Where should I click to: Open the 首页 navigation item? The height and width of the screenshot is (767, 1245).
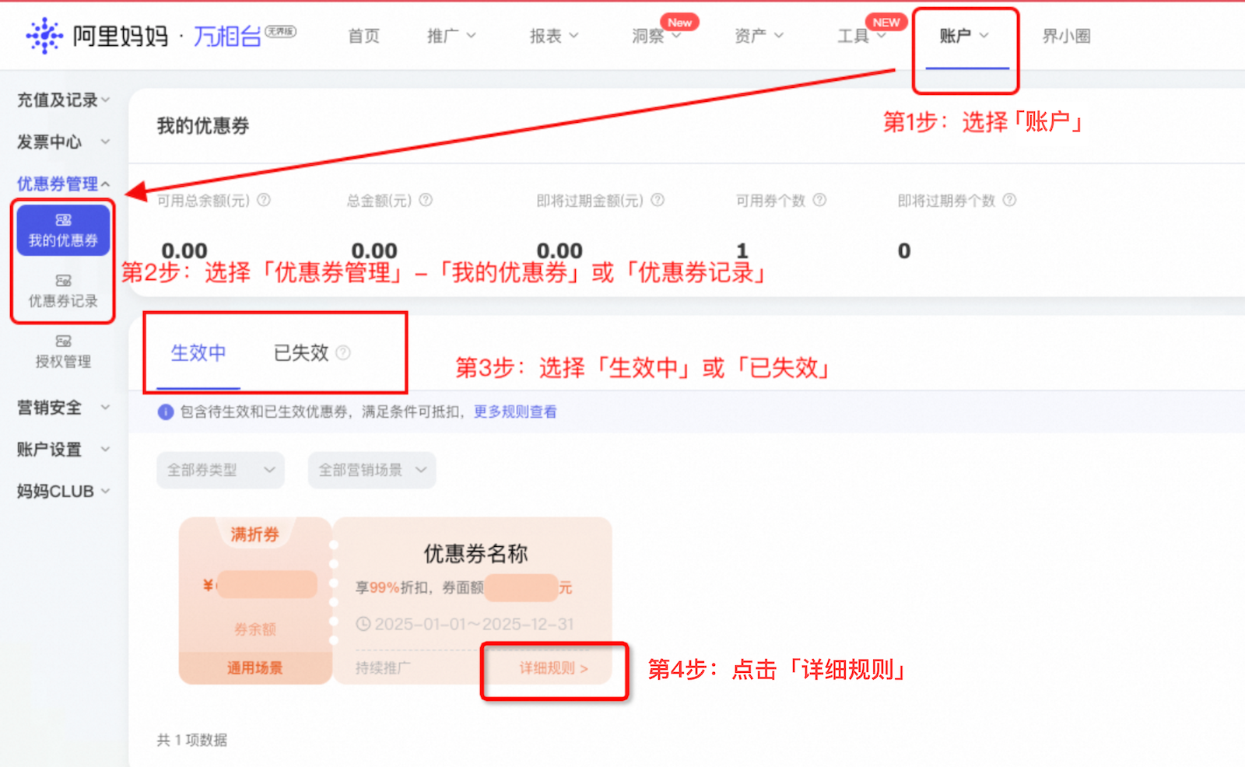click(363, 36)
